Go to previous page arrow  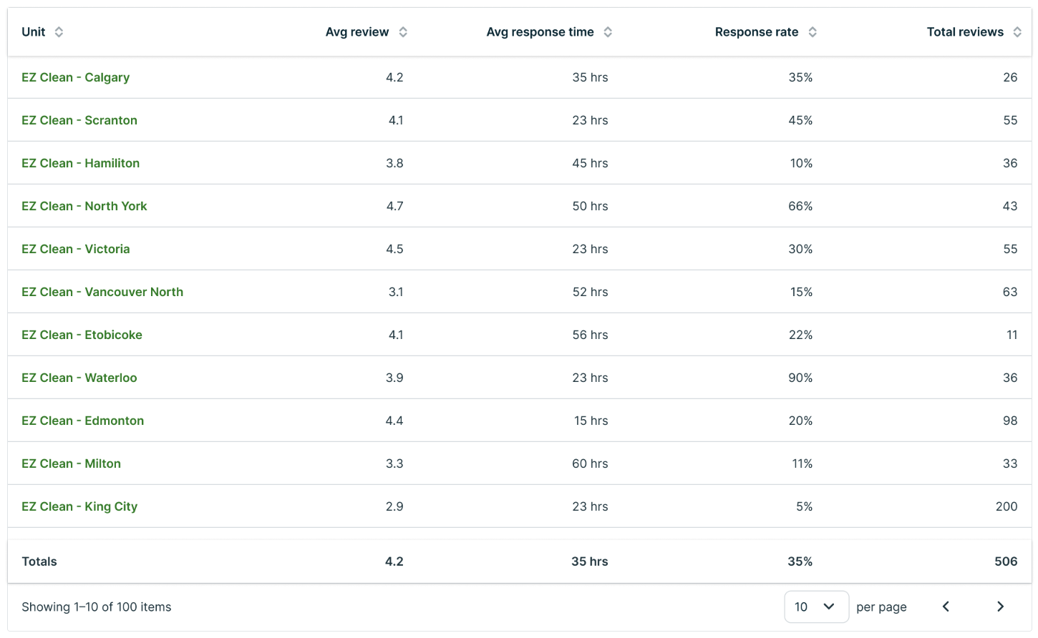(946, 607)
